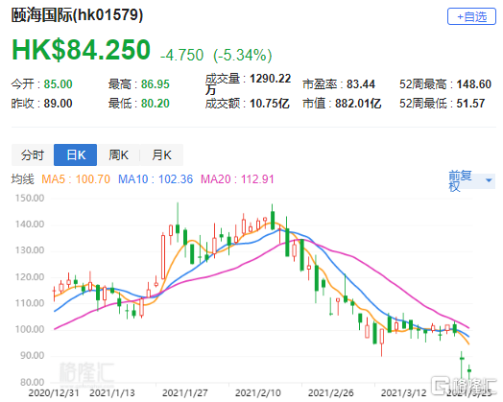The height and width of the screenshot is (402, 503).
Task: Click the MA20 : 112.91 legend
Action: [x=237, y=178]
